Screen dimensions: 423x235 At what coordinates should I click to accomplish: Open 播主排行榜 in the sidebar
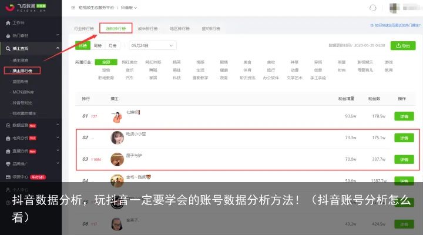click(x=22, y=70)
